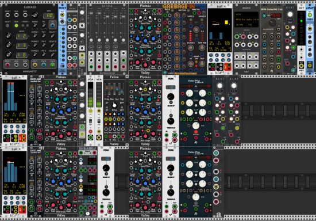Open the MOTU Pro Audio device selector
This screenshot has height=221, width=316.
tap(246, 20)
